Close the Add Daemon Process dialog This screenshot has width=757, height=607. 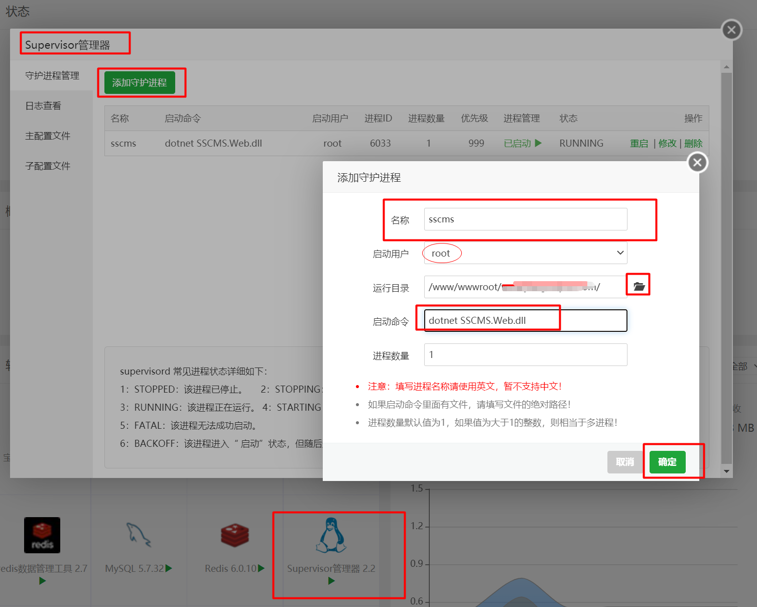point(697,162)
